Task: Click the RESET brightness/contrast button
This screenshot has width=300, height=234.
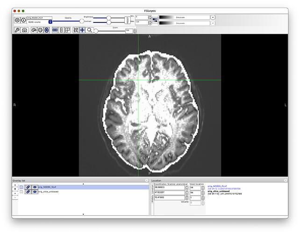Action: point(128,20)
